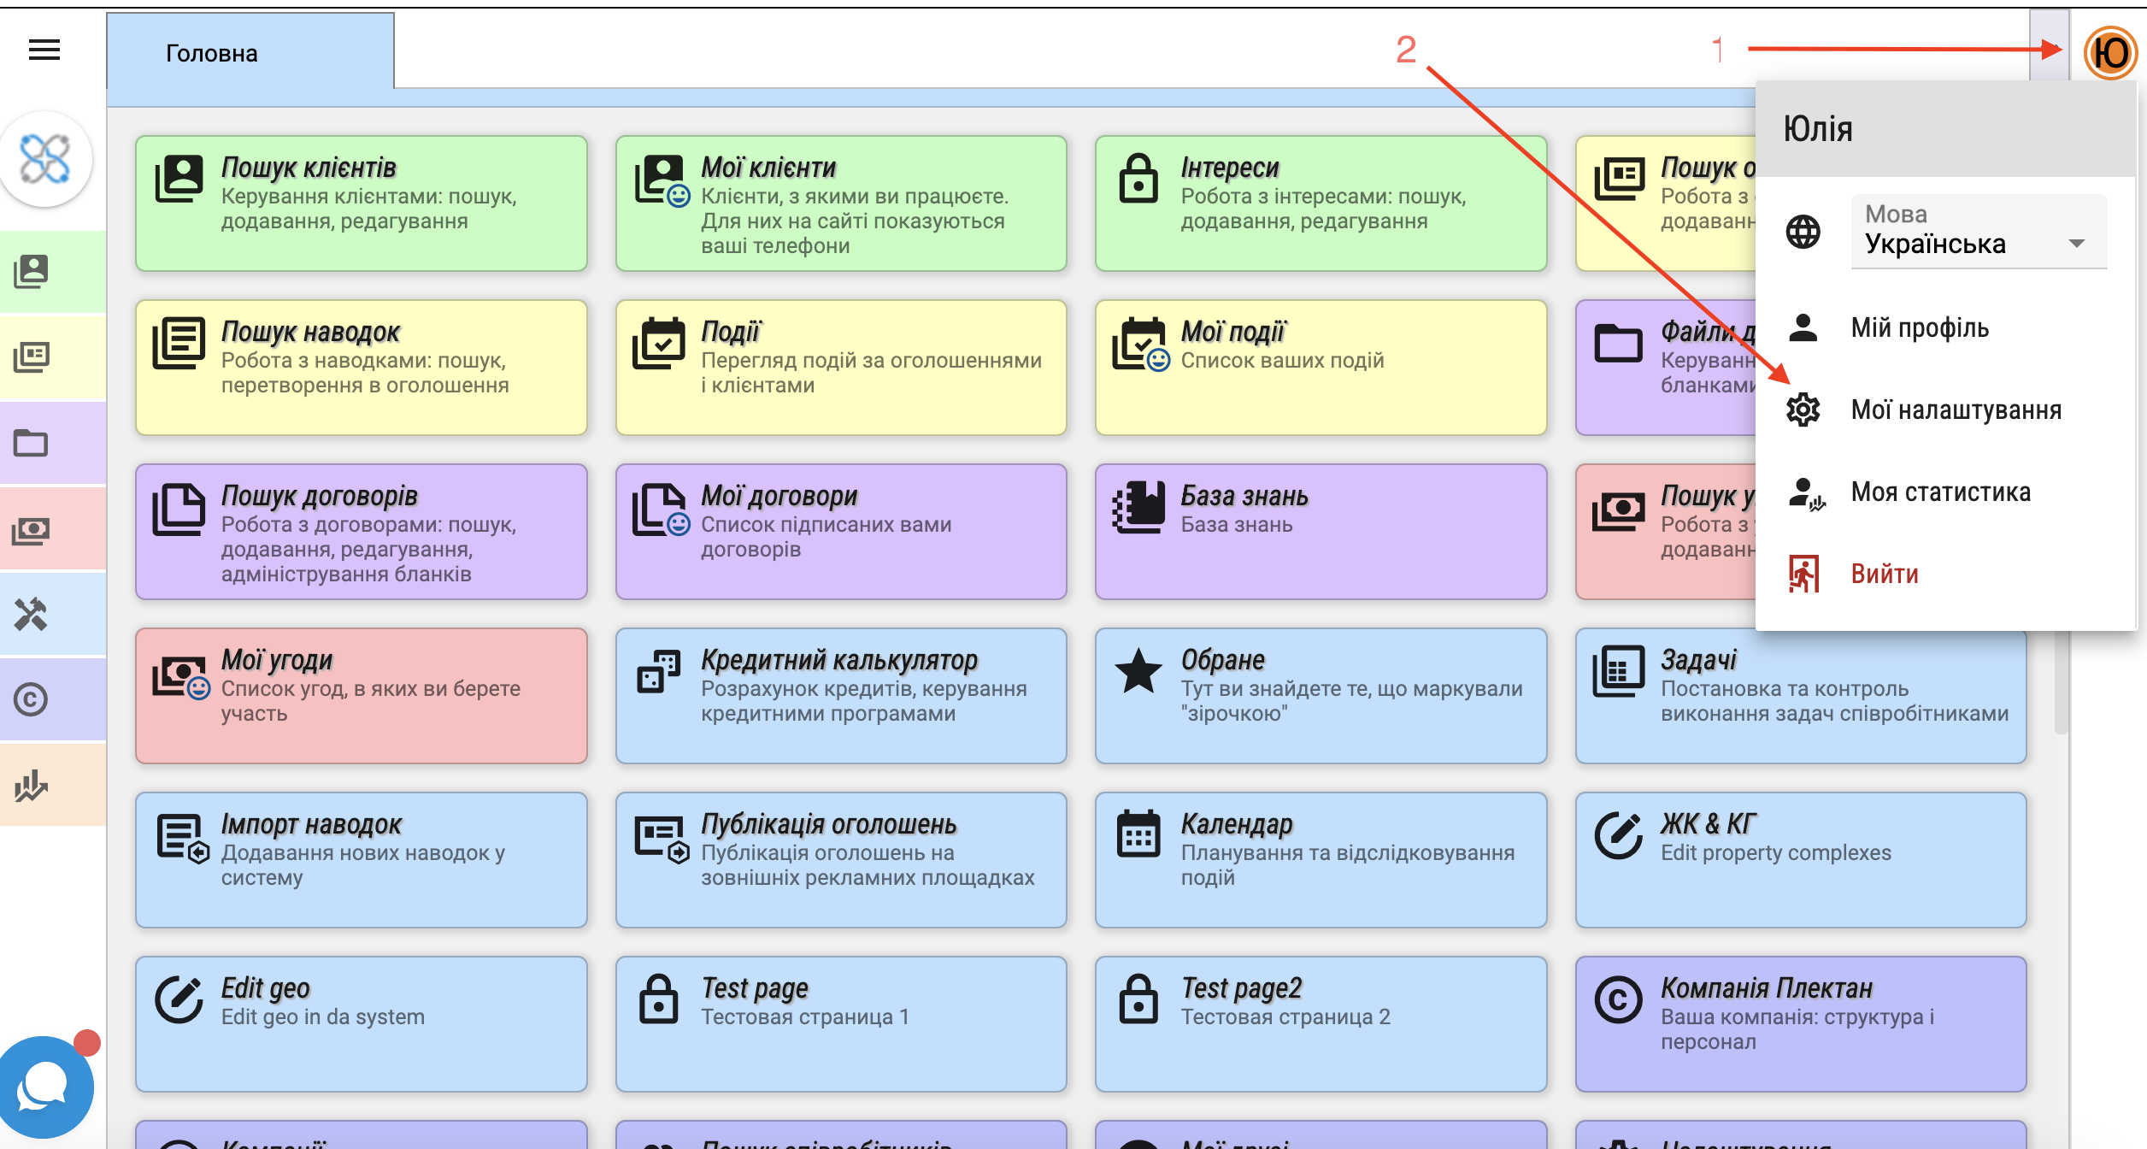Open the listings sidebar icon
Viewport: 2147px width, 1149px height.
(32, 357)
